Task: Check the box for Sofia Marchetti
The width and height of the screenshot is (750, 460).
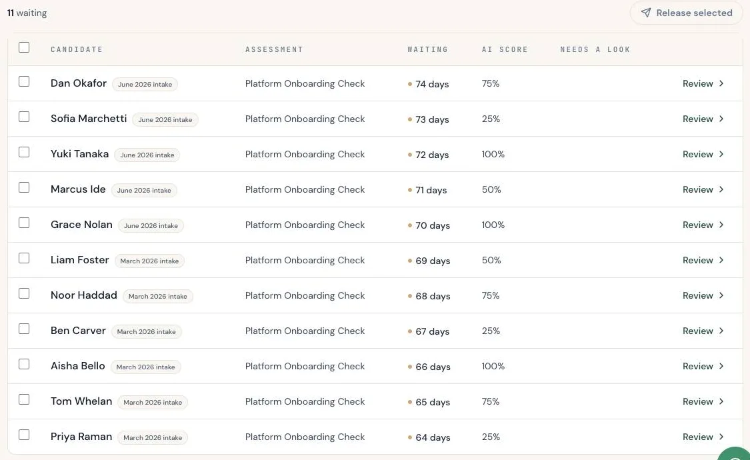Action: (x=24, y=117)
